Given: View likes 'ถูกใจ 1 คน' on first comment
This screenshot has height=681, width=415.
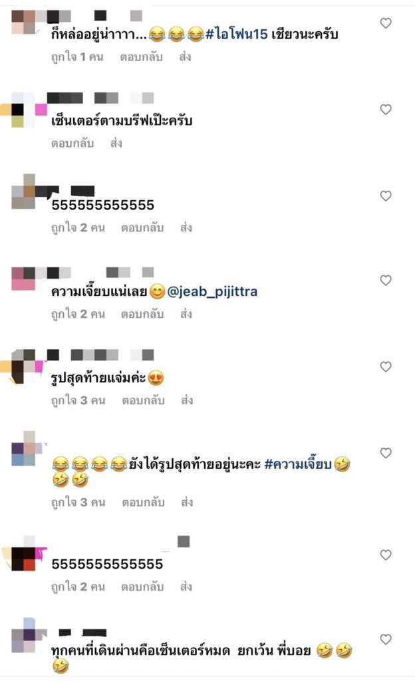Looking at the screenshot, I should tap(77, 57).
